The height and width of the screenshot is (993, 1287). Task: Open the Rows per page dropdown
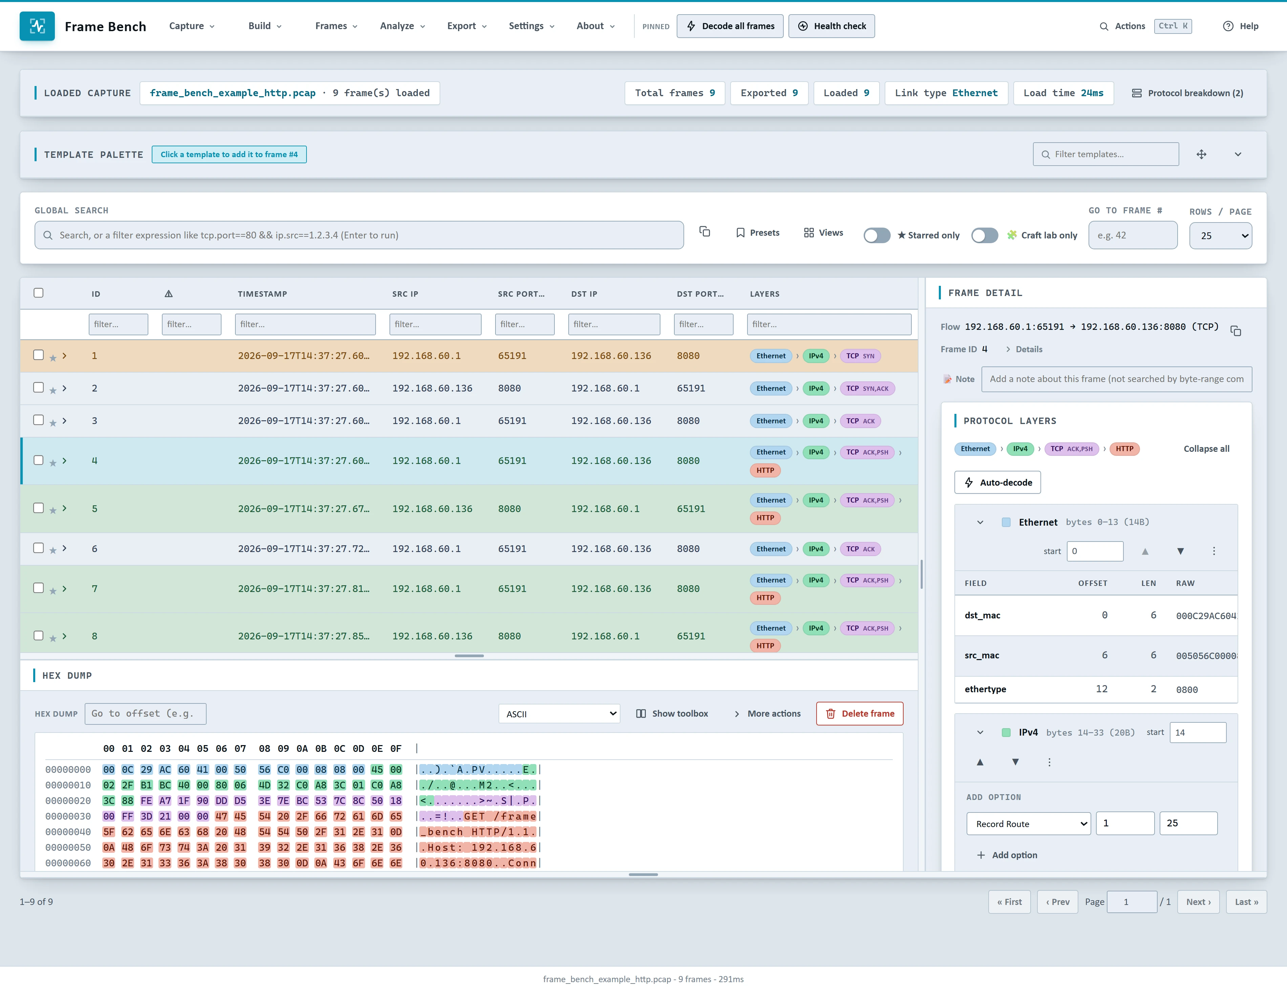pos(1220,235)
